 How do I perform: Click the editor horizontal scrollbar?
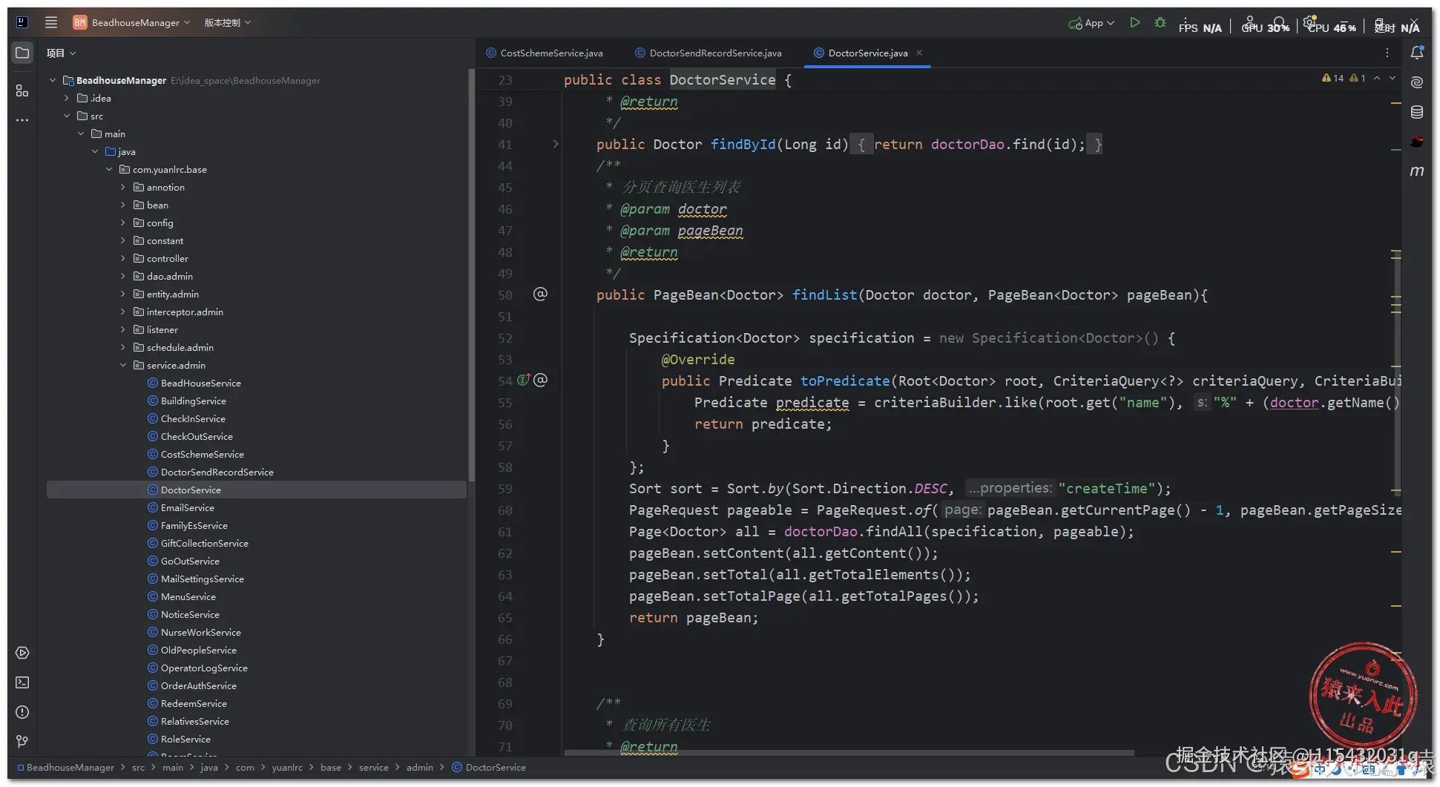(x=849, y=753)
